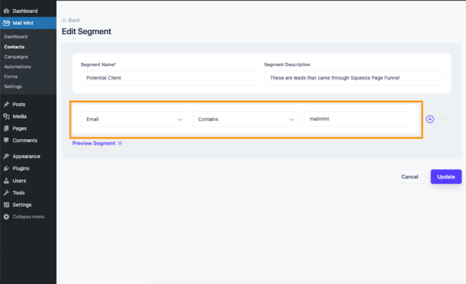This screenshot has width=466, height=284.
Task: Click the add condition plus icon
Action: [430, 120]
